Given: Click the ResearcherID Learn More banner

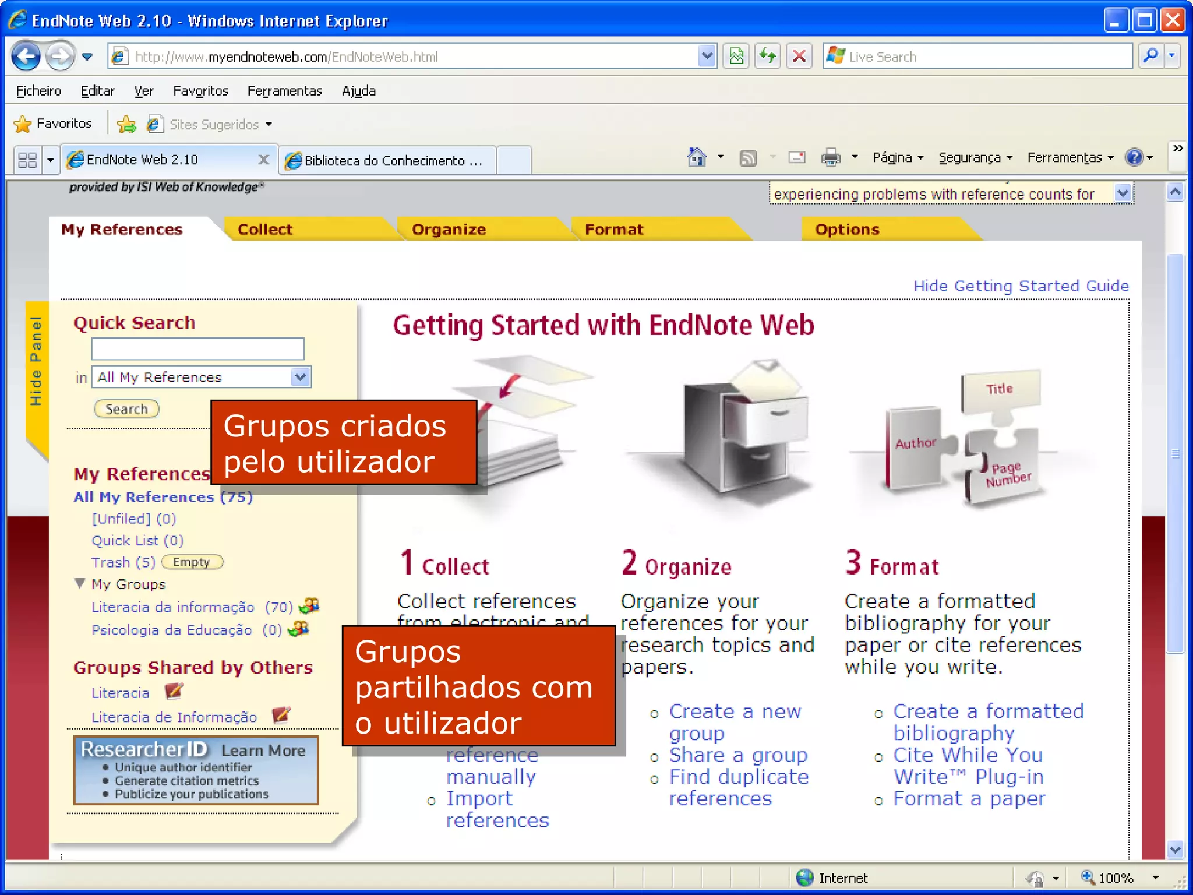Looking at the screenshot, I should click(196, 770).
